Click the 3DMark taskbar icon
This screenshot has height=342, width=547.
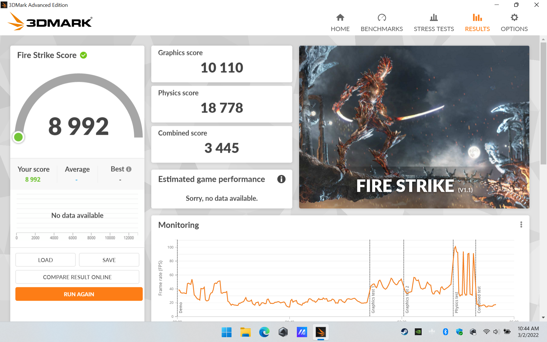click(x=321, y=332)
